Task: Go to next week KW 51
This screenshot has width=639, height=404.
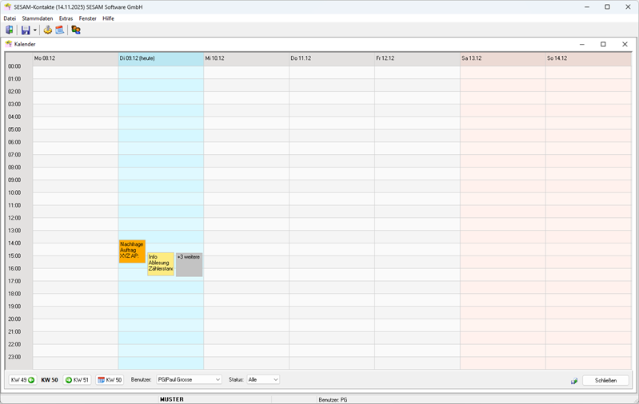Action: tap(77, 380)
